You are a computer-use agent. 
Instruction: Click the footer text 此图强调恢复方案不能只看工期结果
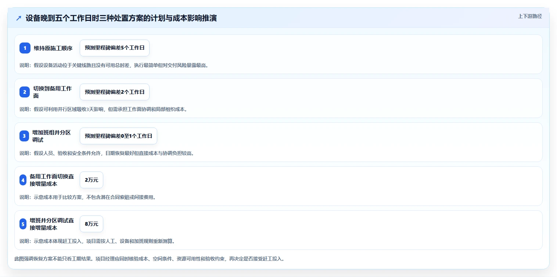pyautogui.click(x=149, y=259)
